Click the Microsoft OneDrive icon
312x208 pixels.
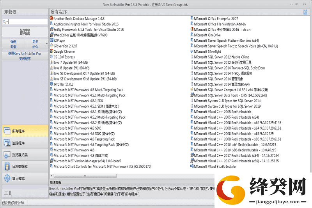click(192, 35)
